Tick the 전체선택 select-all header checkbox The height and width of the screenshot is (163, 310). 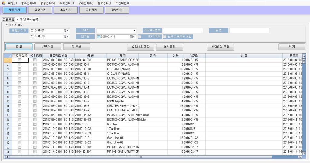(x=14, y=55)
